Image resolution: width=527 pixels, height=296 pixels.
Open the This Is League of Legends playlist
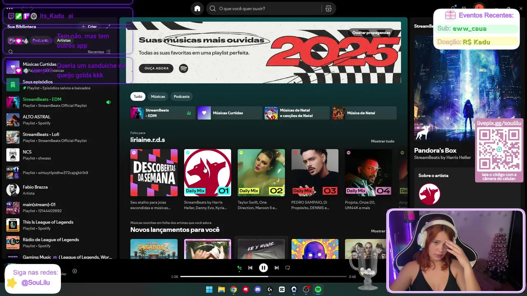click(60, 225)
